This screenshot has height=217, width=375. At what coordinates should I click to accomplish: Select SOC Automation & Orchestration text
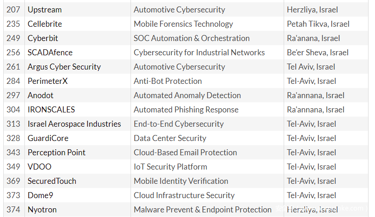(x=191, y=38)
